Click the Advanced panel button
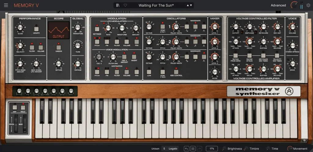 [x=278, y=5]
